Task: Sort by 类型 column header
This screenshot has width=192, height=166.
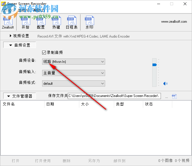Action: point(128,104)
